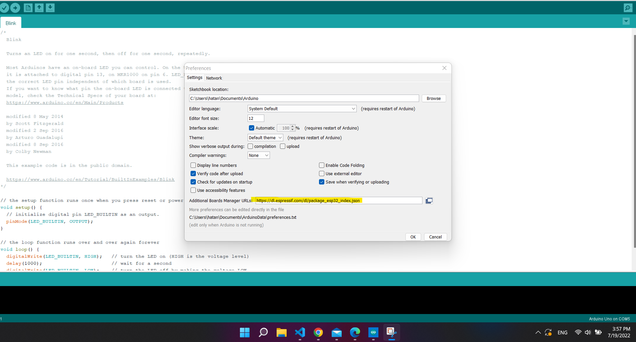Click the battery tray icon

click(598, 332)
